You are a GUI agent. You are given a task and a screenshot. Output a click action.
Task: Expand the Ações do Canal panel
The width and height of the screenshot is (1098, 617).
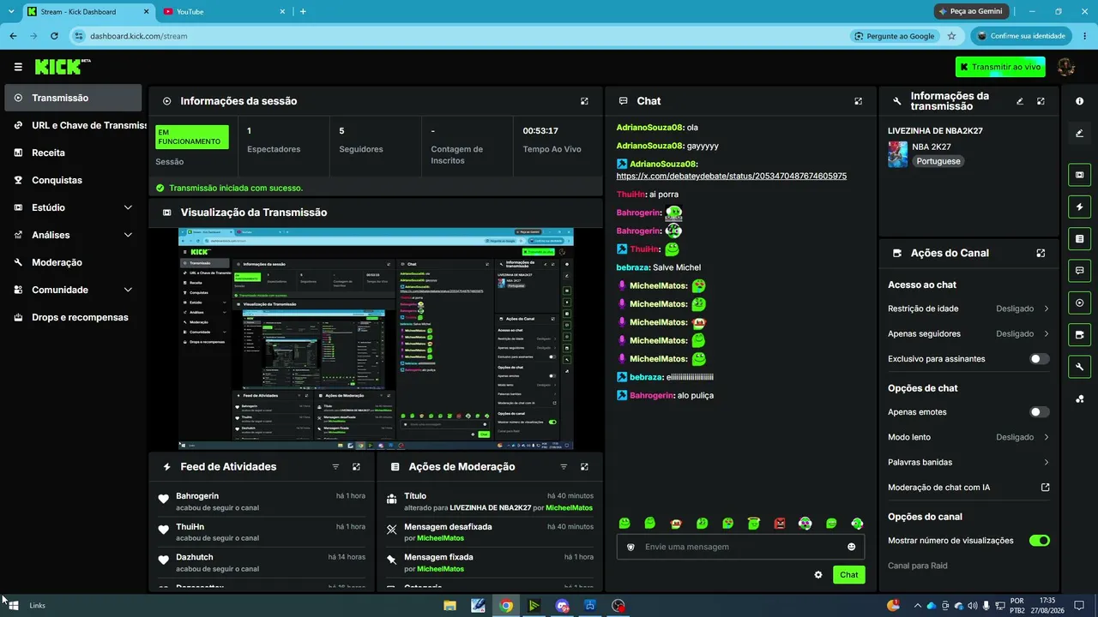(x=1041, y=254)
